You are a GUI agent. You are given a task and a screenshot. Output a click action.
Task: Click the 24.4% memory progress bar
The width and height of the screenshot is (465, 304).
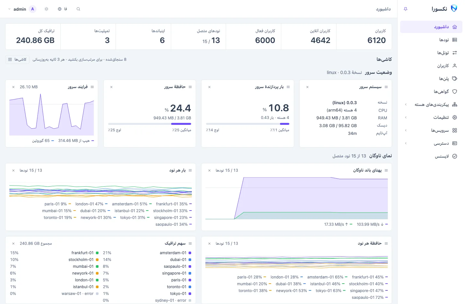[150, 124]
